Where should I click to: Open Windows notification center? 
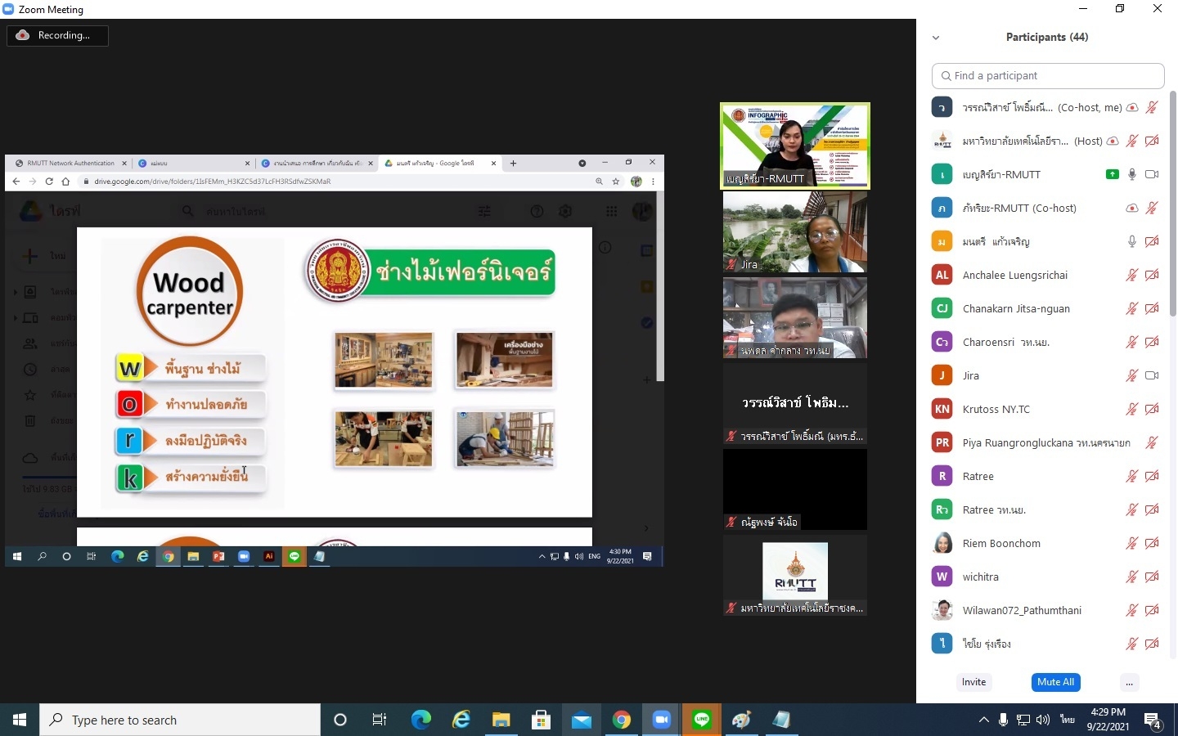click(x=1153, y=720)
